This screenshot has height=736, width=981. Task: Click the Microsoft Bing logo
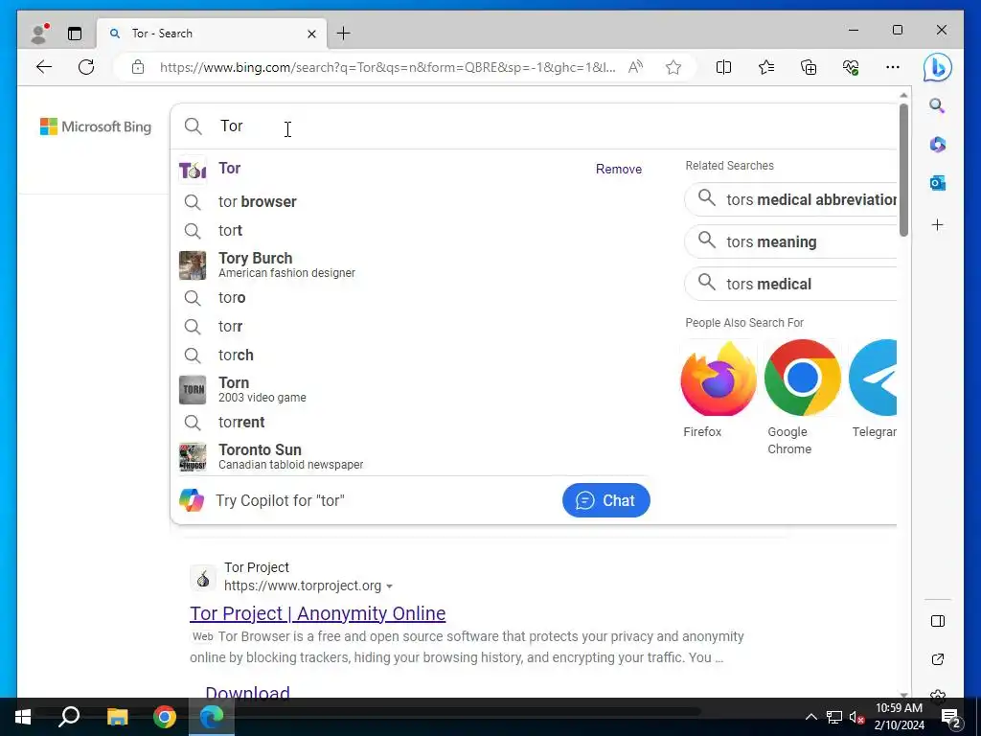tap(96, 126)
